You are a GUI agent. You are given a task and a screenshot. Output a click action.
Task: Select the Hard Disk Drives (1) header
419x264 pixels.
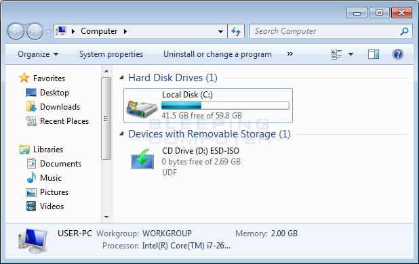[173, 78]
